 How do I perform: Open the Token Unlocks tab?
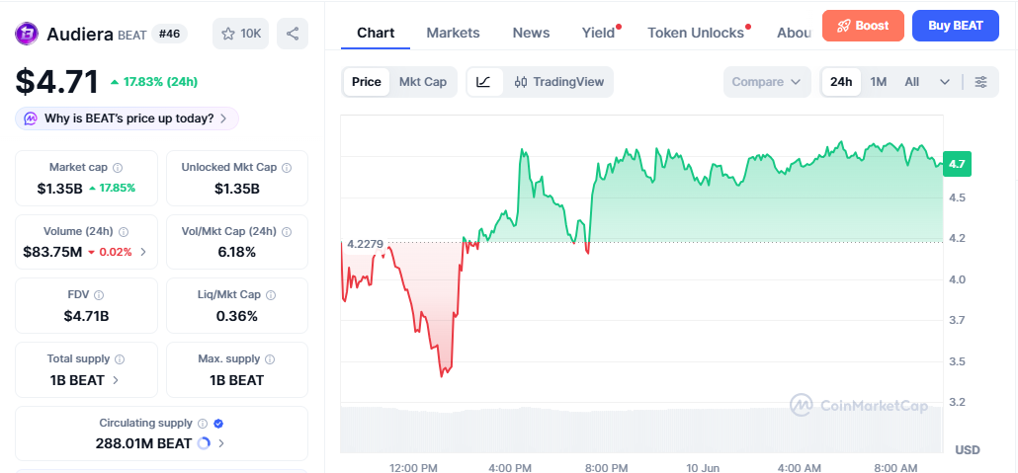(x=696, y=33)
